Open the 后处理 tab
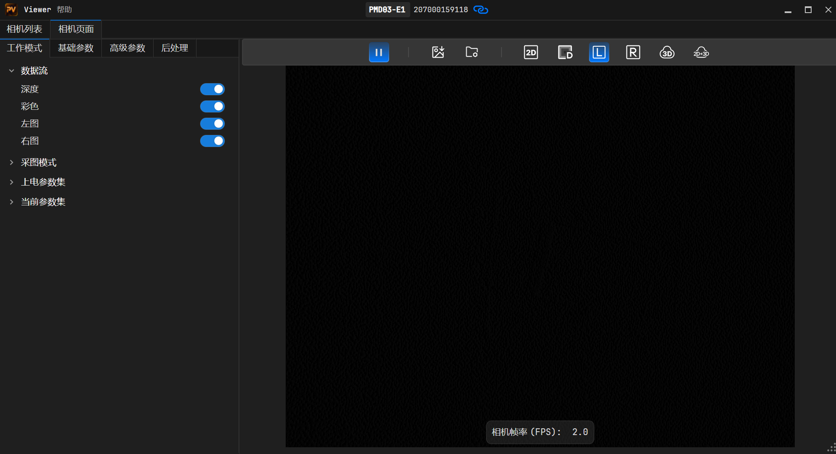The image size is (836, 454). tap(175, 48)
